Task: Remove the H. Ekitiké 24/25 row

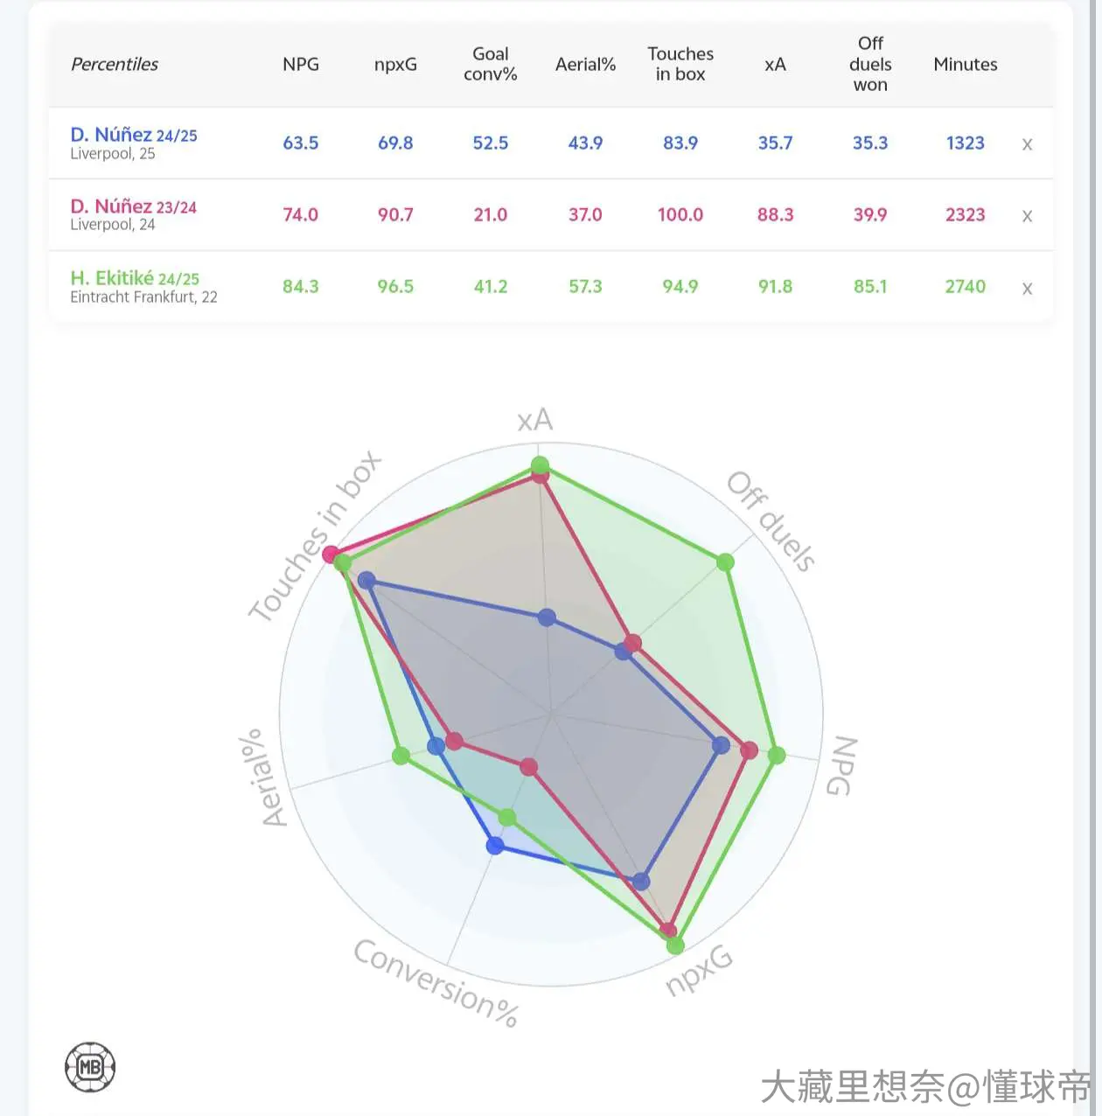Action: click(1027, 289)
